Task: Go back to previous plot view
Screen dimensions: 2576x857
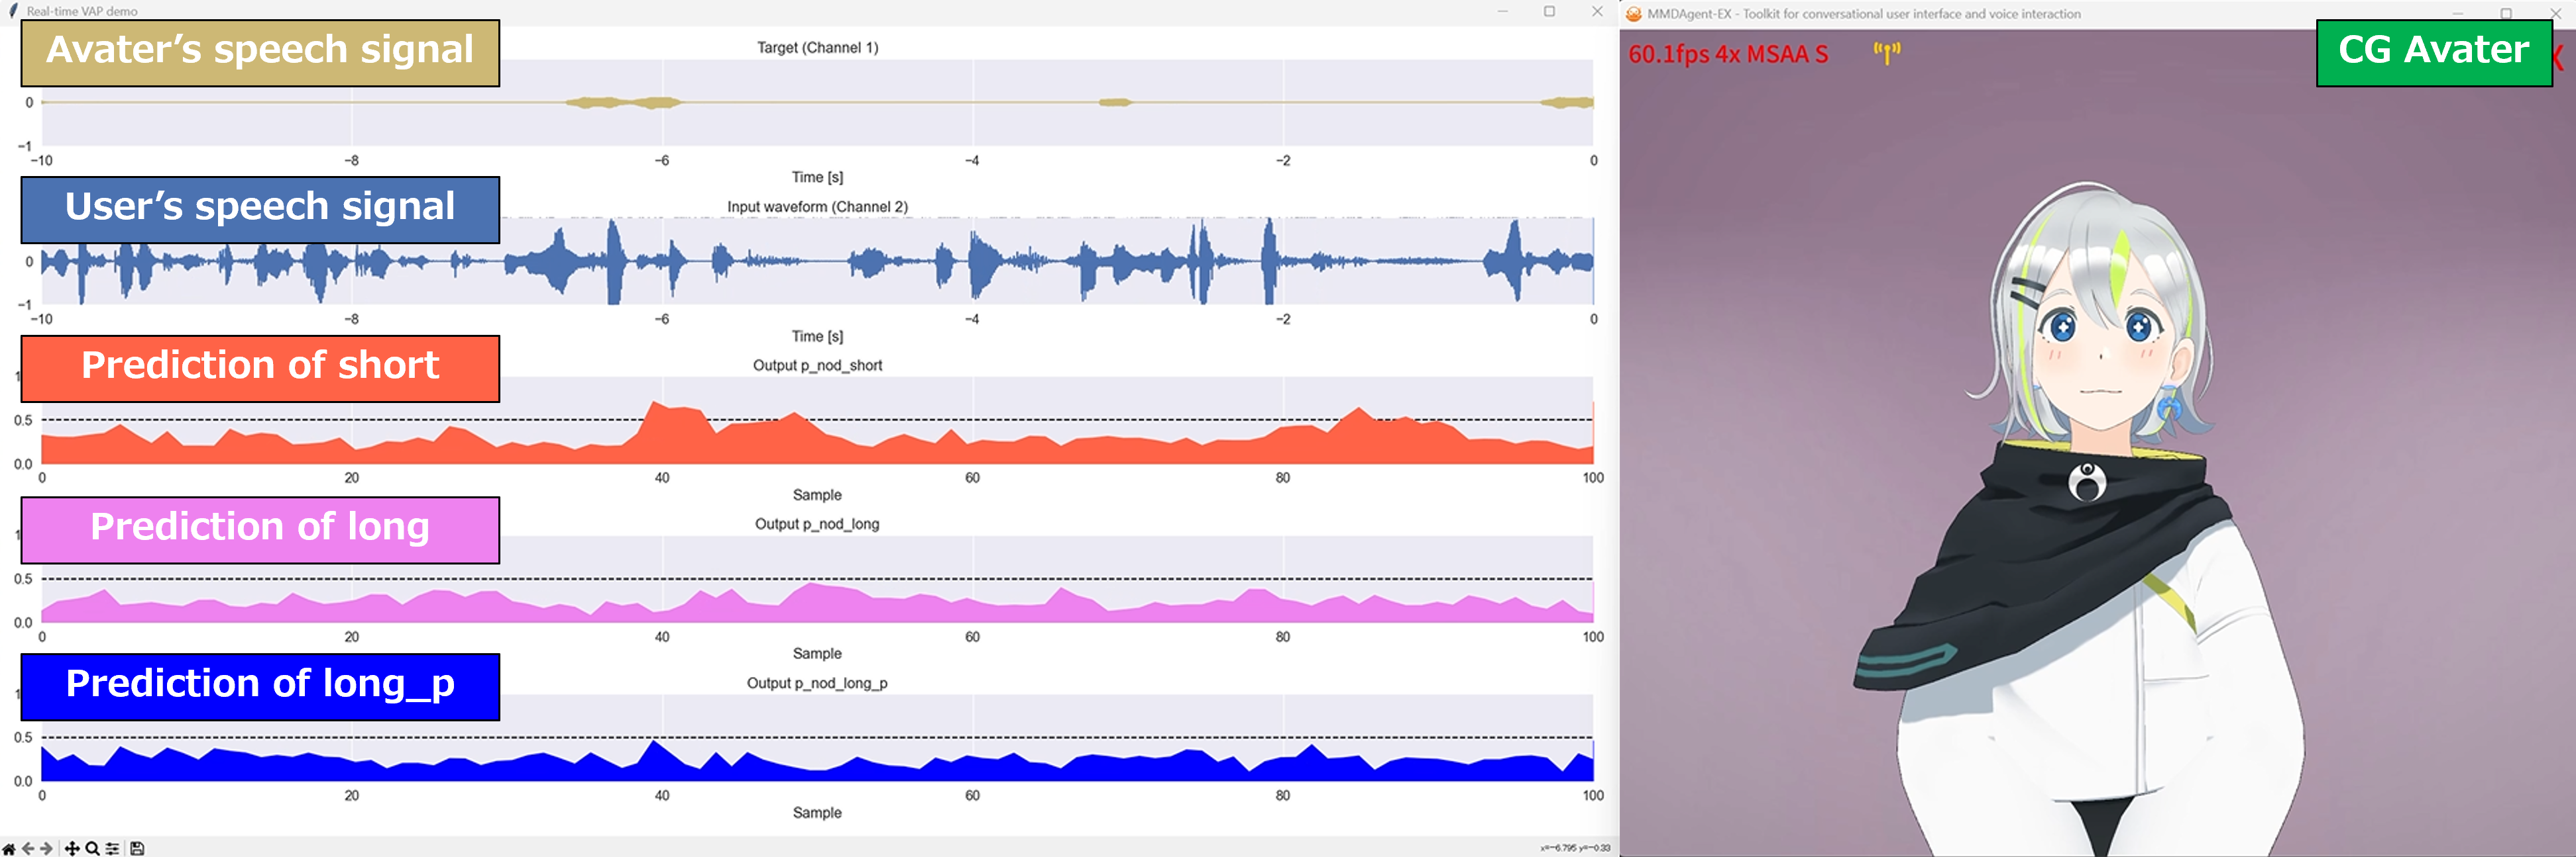Action: tap(28, 848)
